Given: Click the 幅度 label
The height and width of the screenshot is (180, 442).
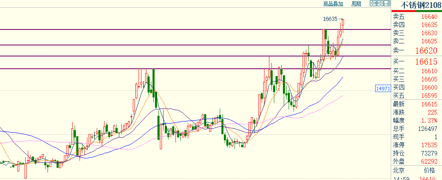Looking at the screenshot, I should click(399, 121).
